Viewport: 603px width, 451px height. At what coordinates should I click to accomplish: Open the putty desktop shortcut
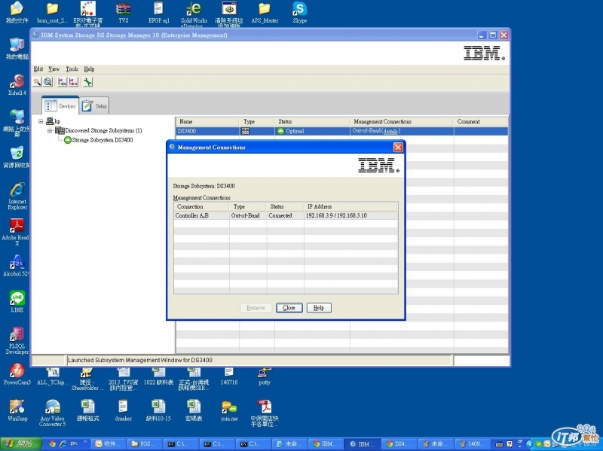pyautogui.click(x=265, y=376)
